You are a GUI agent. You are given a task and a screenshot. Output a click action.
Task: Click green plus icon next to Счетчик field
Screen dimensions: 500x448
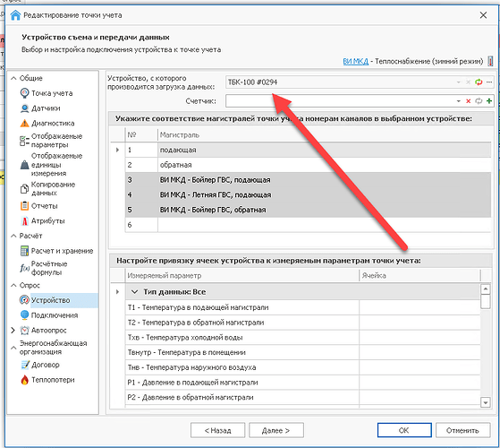489,101
